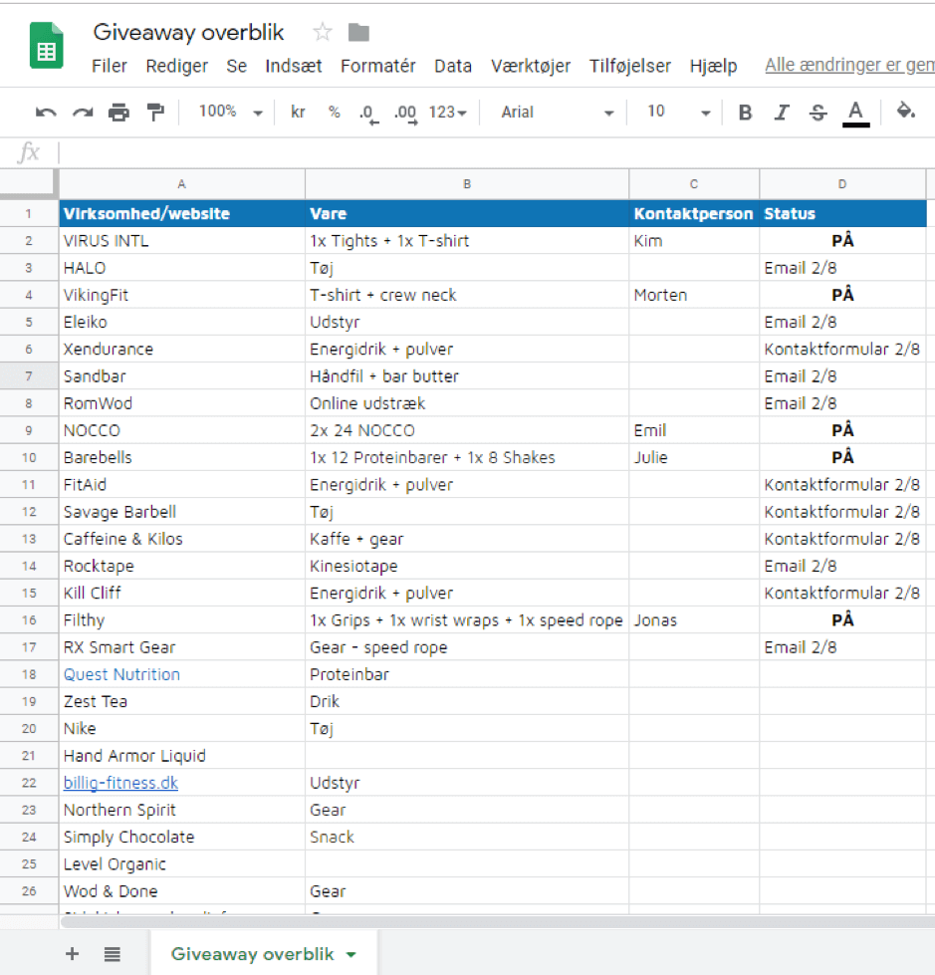Select the Virksomhed/website header cell
This screenshot has height=975, width=935.
[x=181, y=213]
